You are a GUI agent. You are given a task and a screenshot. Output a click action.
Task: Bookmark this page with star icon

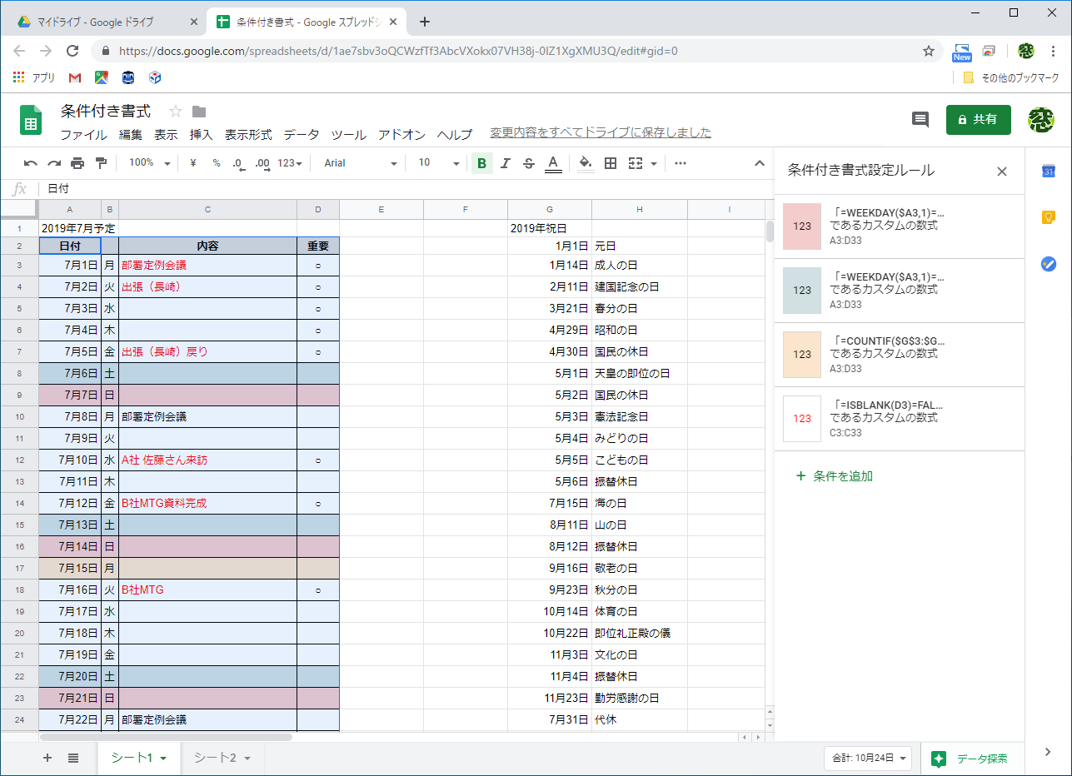click(x=929, y=51)
